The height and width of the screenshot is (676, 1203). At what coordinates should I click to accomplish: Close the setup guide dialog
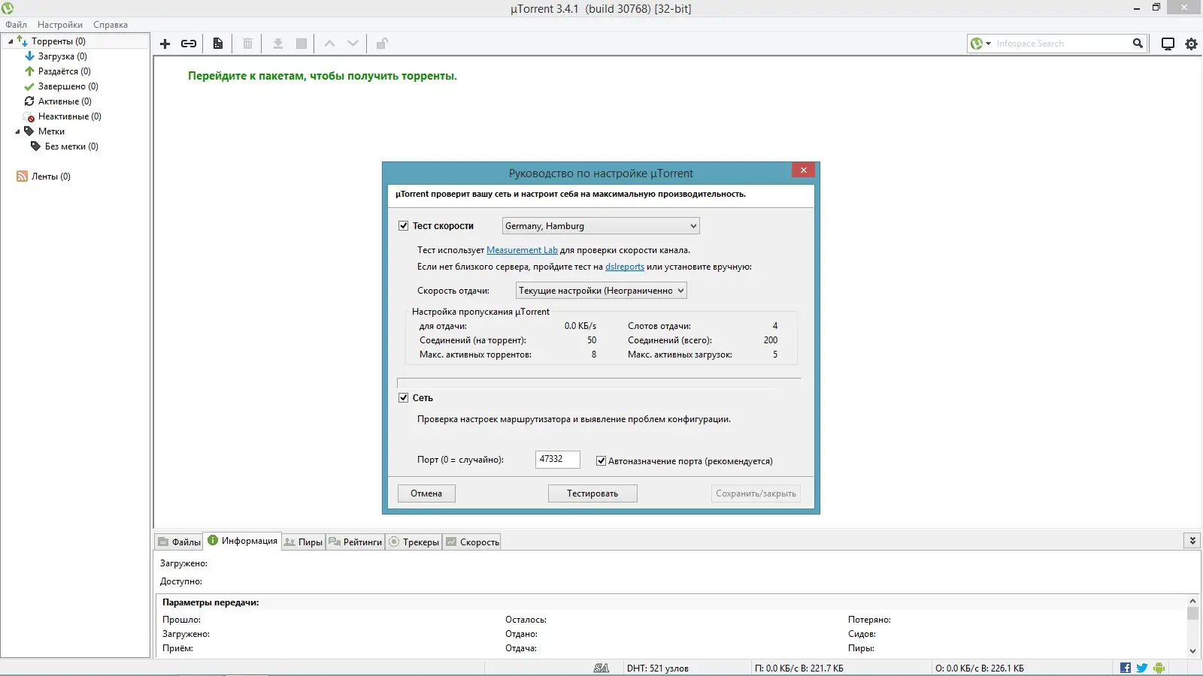click(x=804, y=171)
